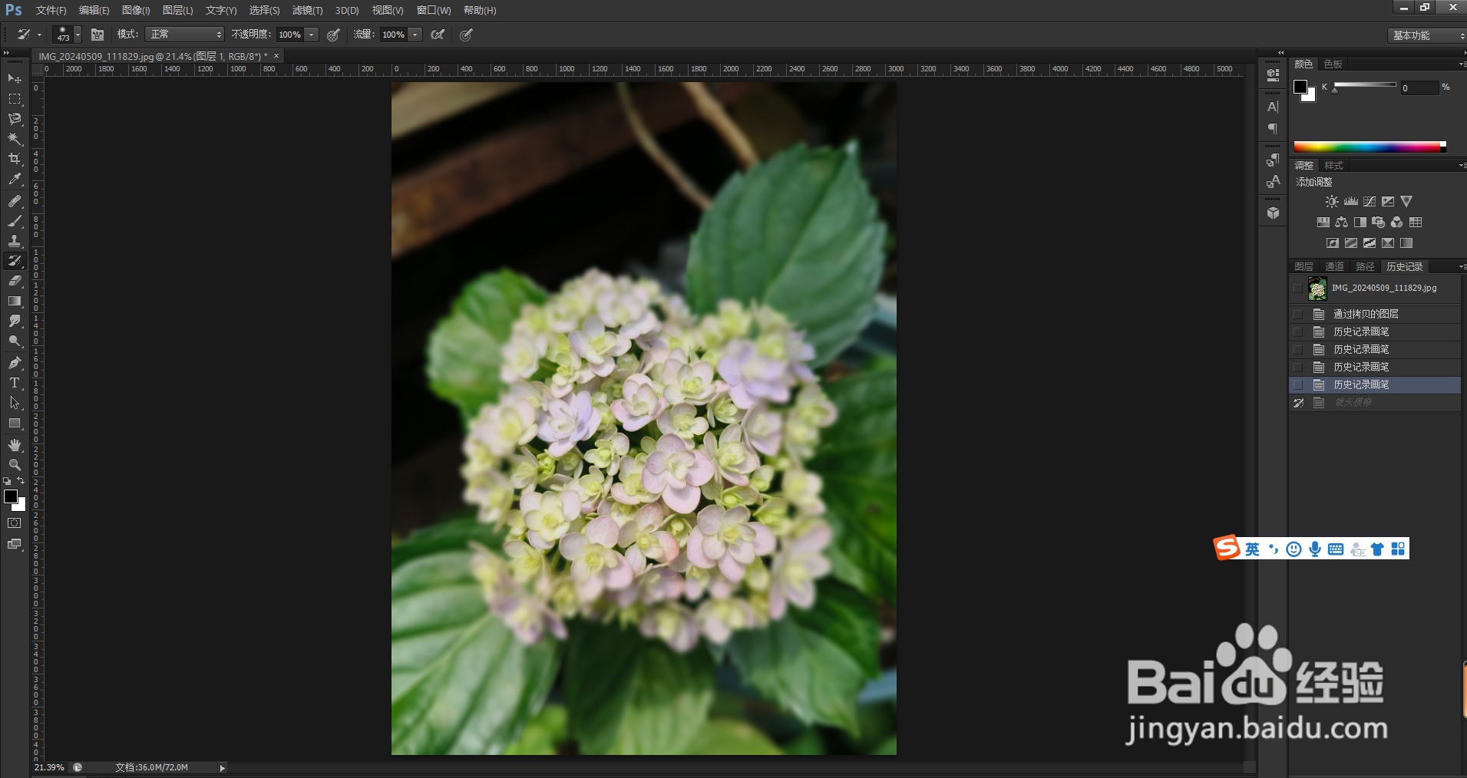Click the K grayscale slider
This screenshot has height=778, width=1467.
(x=1365, y=85)
